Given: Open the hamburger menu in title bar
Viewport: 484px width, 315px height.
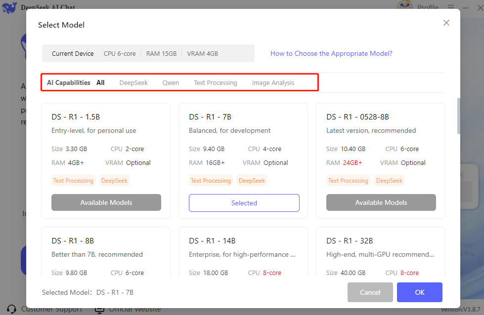Looking at the screenshot, I should click(x=451, y=7).
